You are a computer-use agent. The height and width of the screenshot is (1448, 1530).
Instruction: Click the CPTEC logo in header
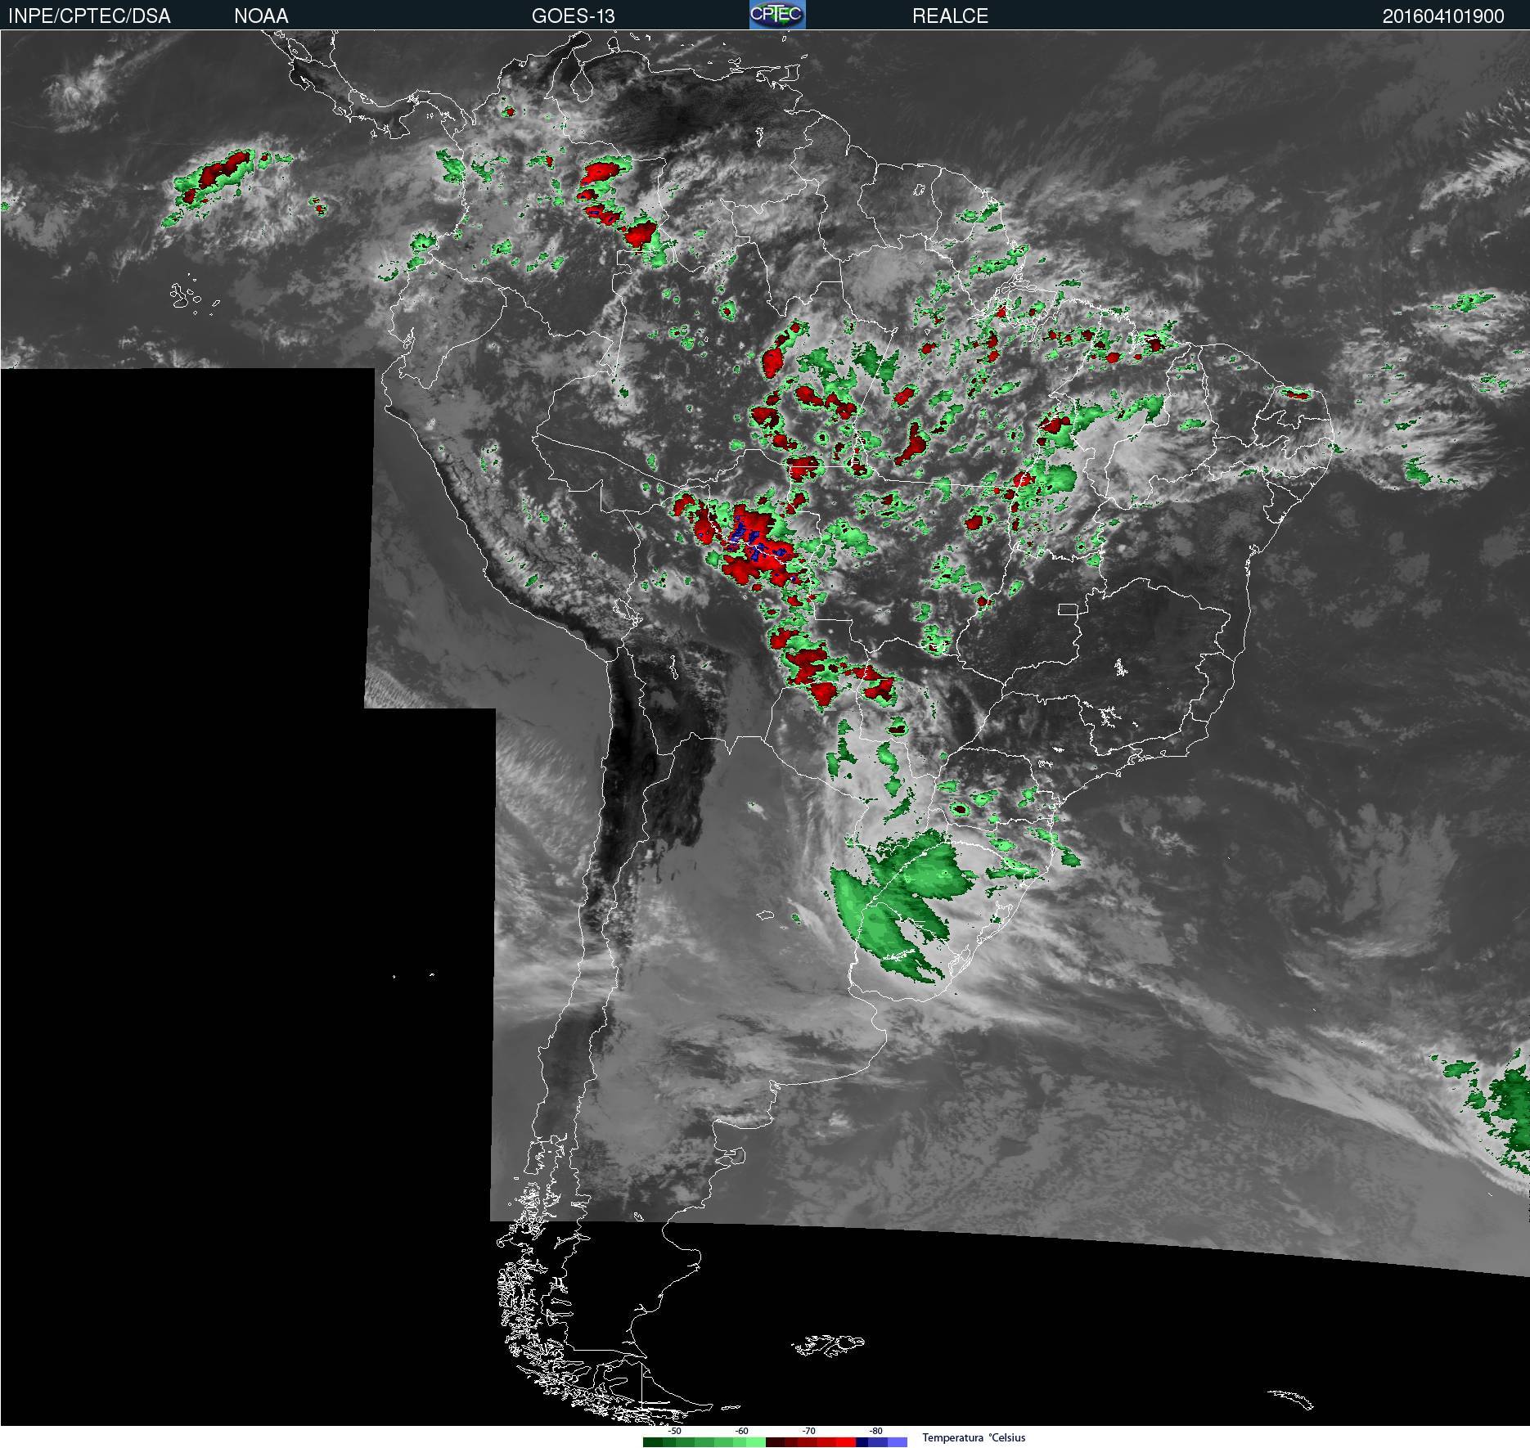[x=777, y=15]
